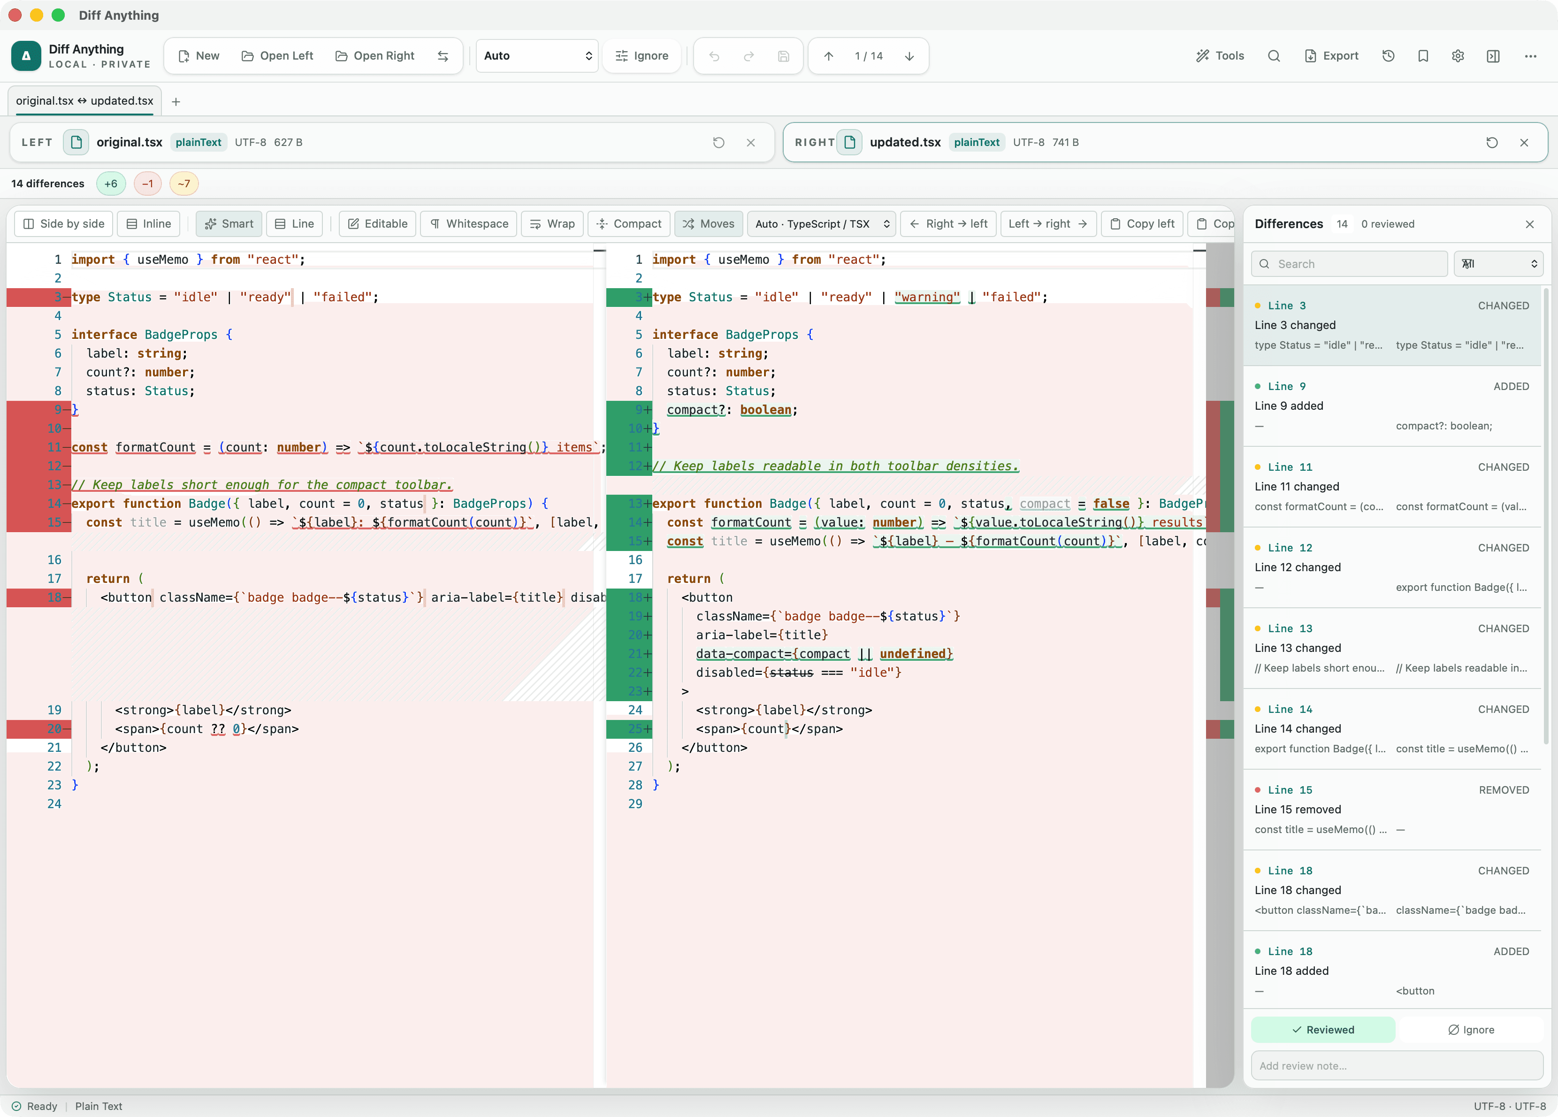
Task: Switch to Inline view
Action: tap(149, 224)
